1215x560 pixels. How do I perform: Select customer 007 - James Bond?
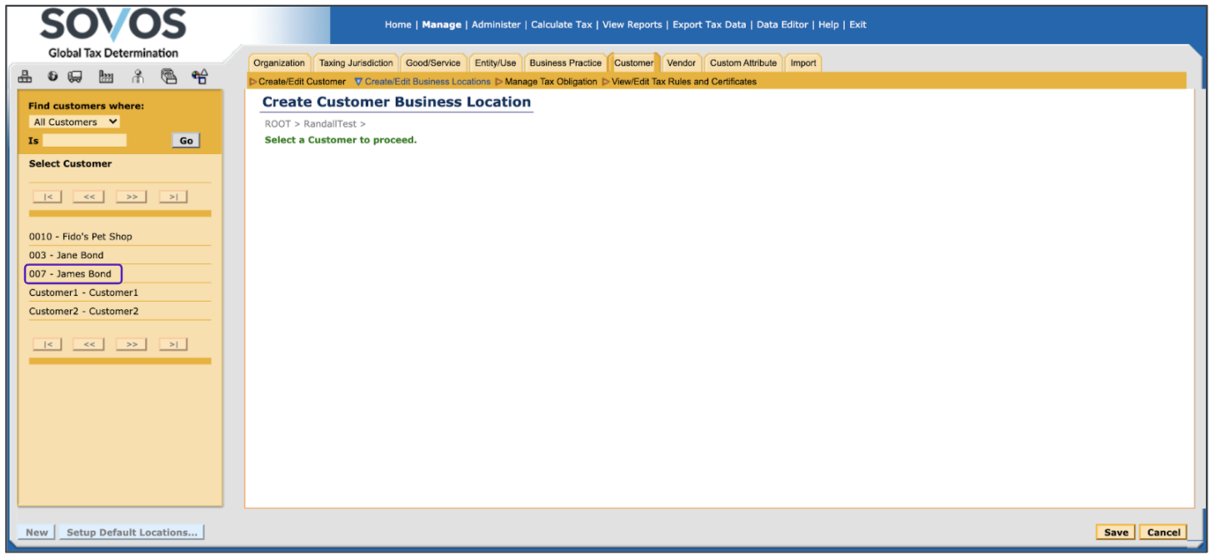pos(73,274)
